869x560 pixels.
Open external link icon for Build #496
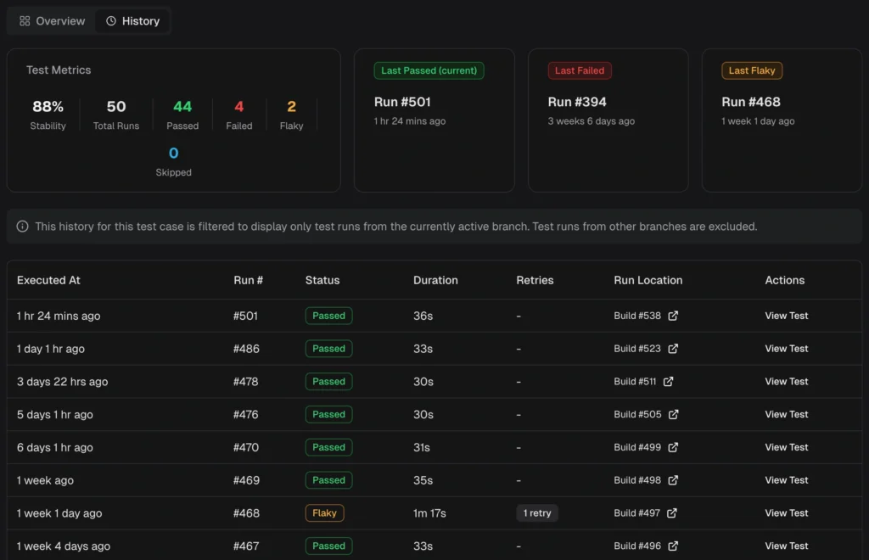click(672, 546)
